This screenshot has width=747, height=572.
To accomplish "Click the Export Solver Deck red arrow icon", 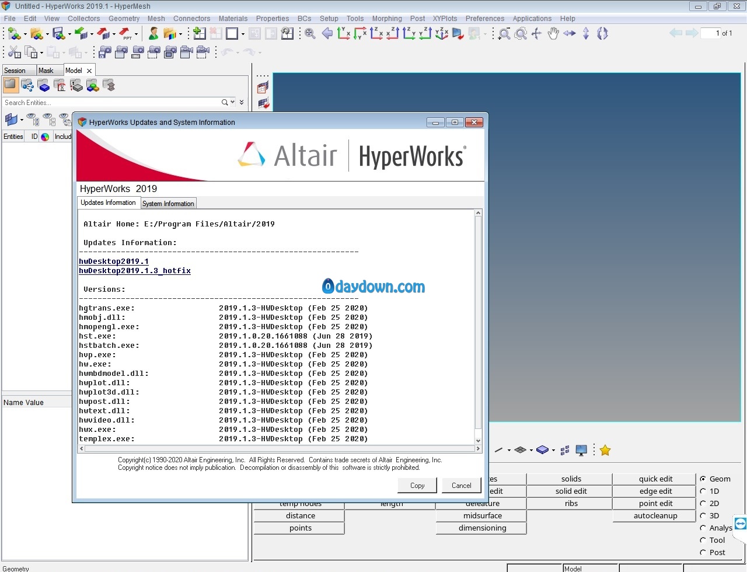I will [103, 33].
